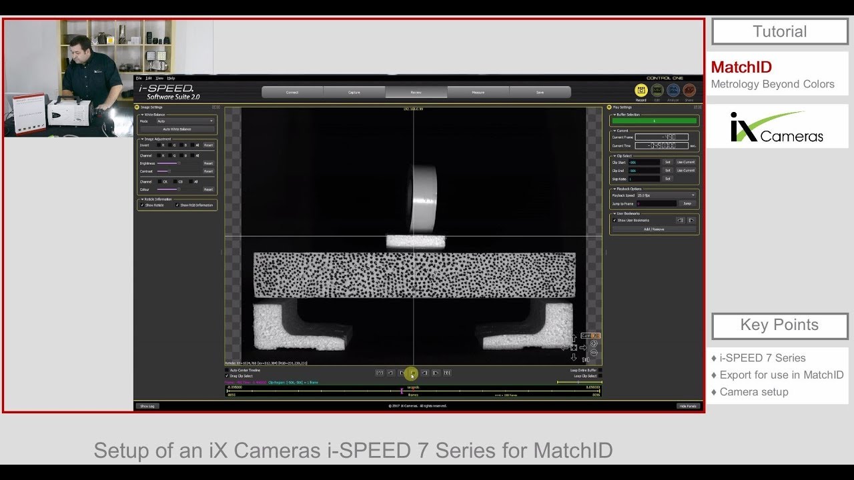Toggle Show RGB Information checkbox
The width and height of the screenshot is (854, 480).
pyautogui.click(x=177, y=205)
